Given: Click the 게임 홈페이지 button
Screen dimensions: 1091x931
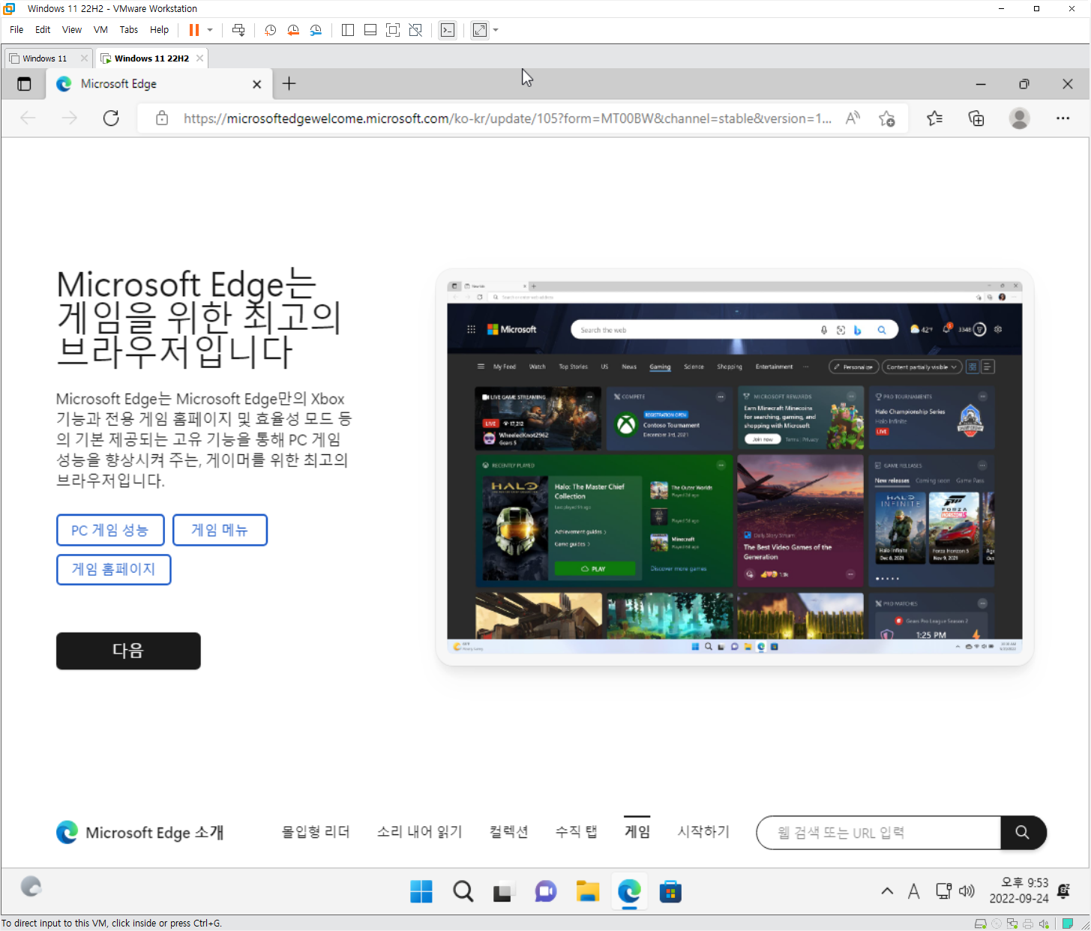Looking at the screenshot, I should click(114, 569).
